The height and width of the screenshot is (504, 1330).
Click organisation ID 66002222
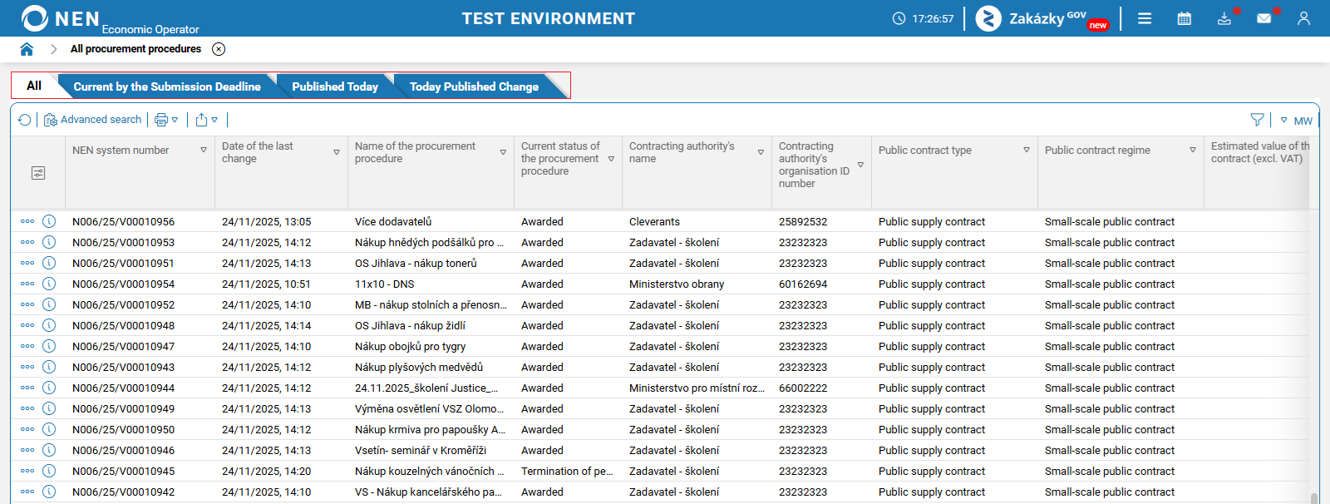(x=803, y=388)
